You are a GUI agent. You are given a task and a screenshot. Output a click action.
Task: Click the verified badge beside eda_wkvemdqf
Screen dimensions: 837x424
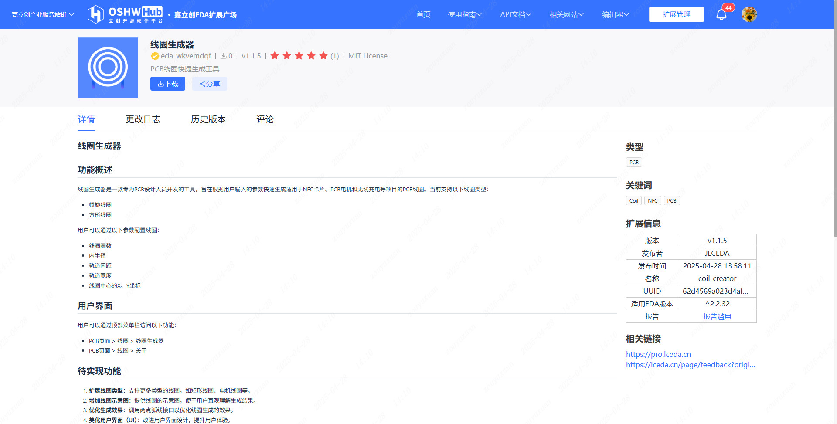coord(155,56)
